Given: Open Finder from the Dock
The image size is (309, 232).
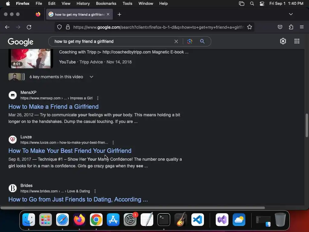Looking at the screenshot, I should click(x=29, y=220).
